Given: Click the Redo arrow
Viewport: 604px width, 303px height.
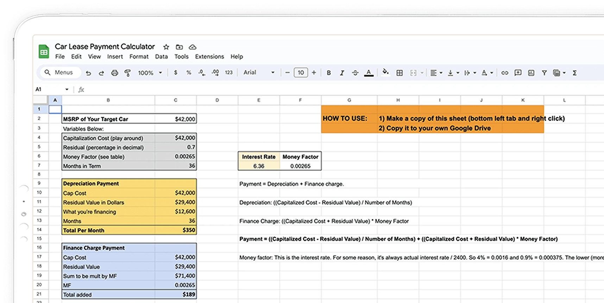Looking at the screenshot, I should point(101,73).
